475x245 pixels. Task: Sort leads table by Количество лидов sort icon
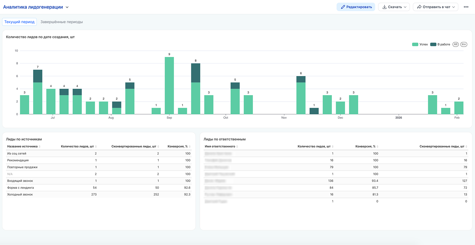click(x=96, y=146)
